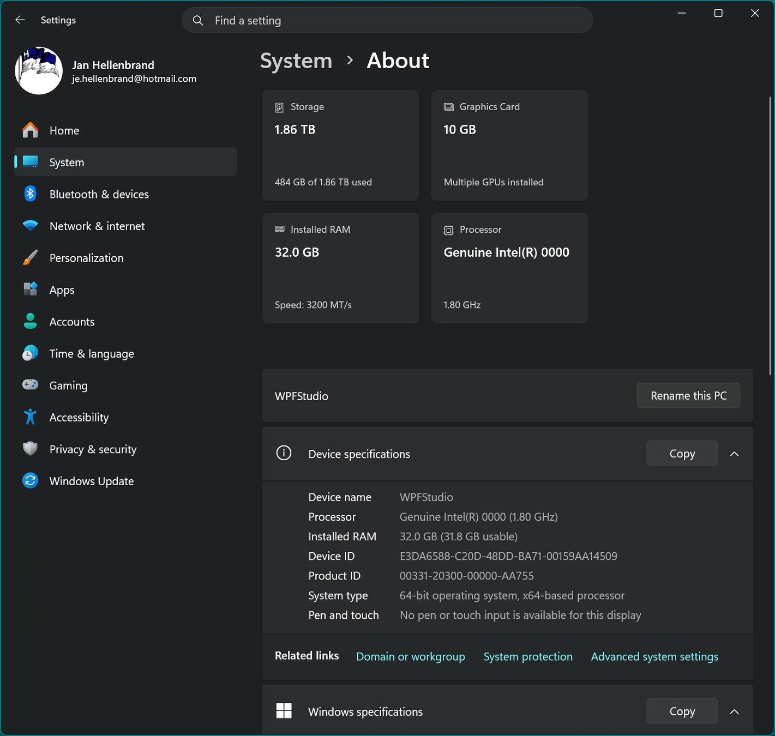The width and height of the screenshot is (775, 736).
Task: Open the Installed RAM 32.0 GB card
Action: [x=340, y=268]
